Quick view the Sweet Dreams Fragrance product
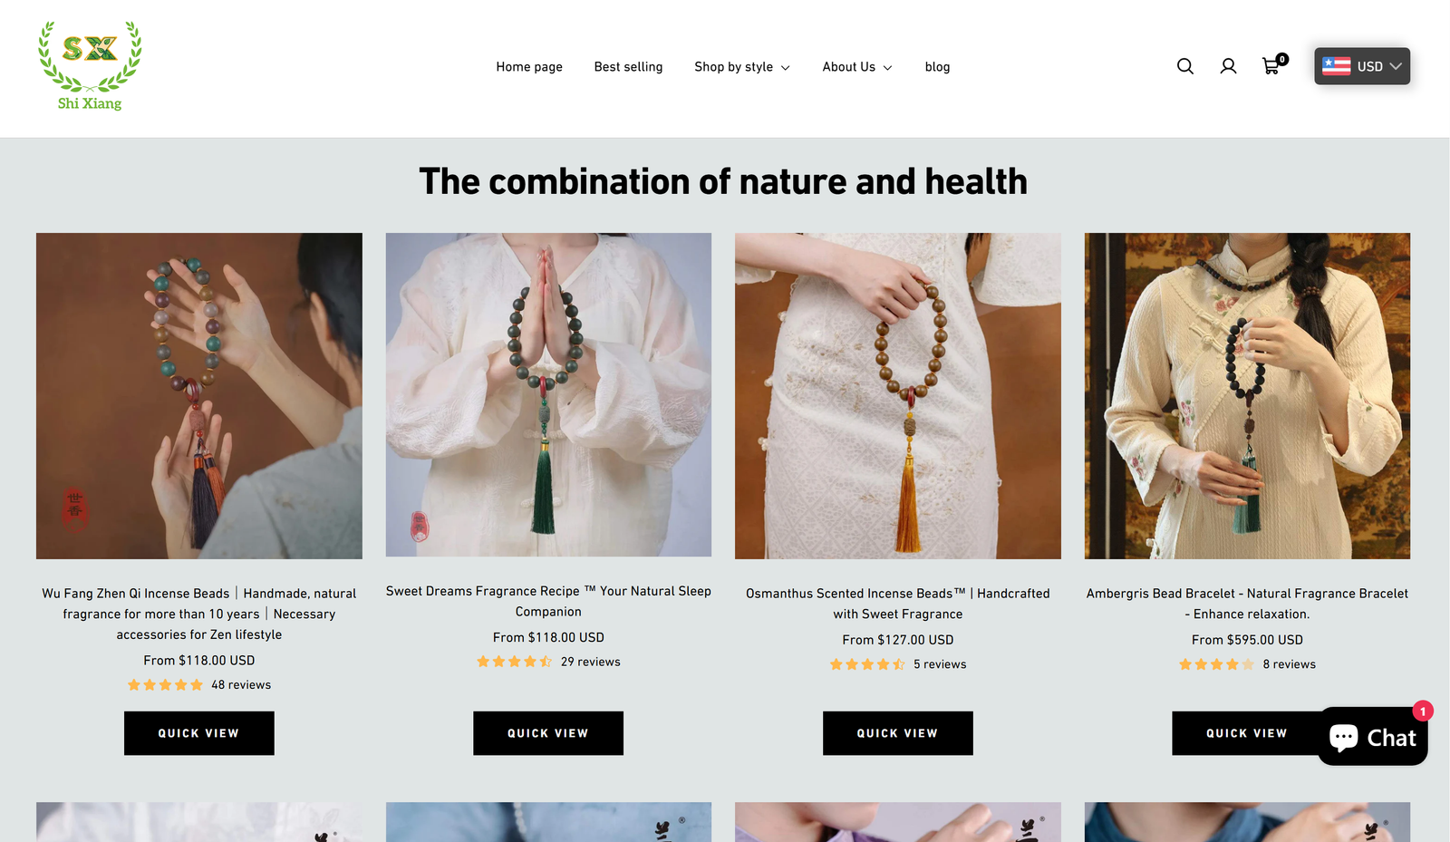The height and width of the screenshot is (842, 1450). pos(548,733)
